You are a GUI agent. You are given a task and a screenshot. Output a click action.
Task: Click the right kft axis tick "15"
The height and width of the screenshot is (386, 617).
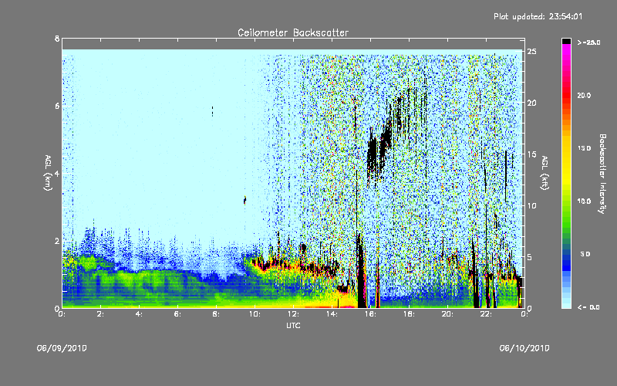coord(531,154)
